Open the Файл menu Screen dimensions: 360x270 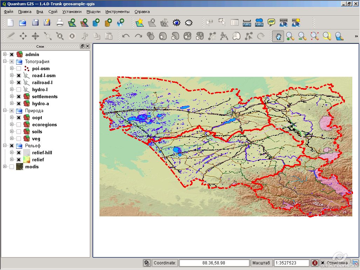tap(8, 12)
